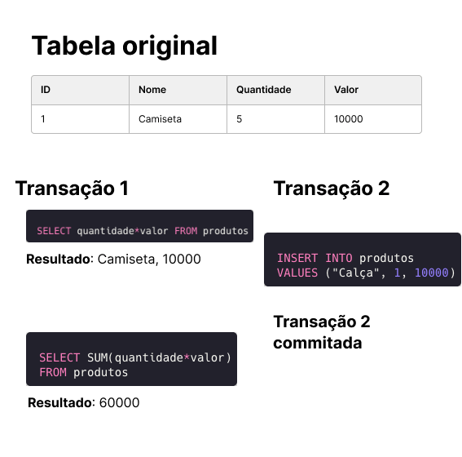The height and width of the screenshot is (457, 462).
Task: Click the SELECT SUM code block
Action: [131, 359]
